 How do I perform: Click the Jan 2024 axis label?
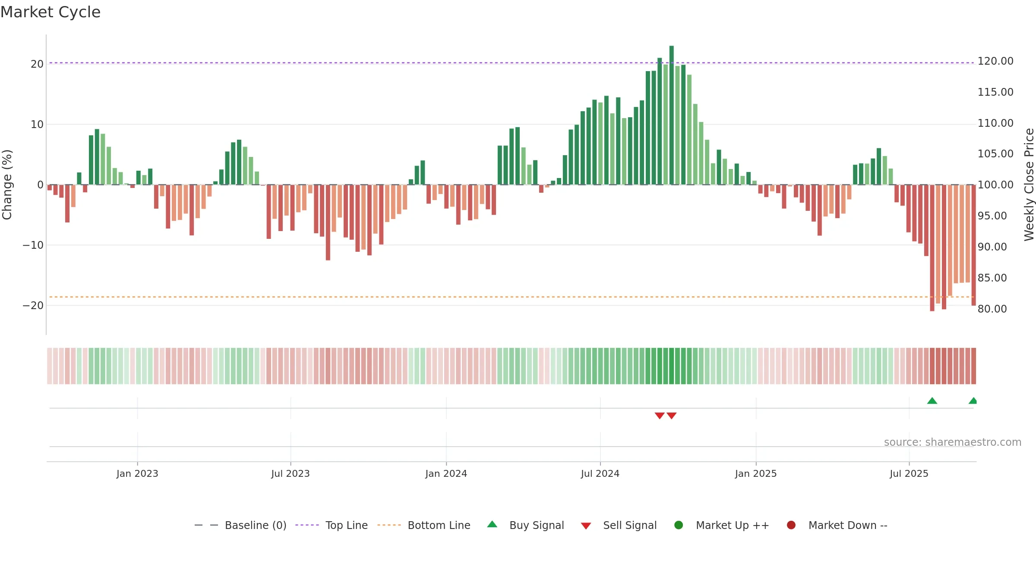pos(446,473)
